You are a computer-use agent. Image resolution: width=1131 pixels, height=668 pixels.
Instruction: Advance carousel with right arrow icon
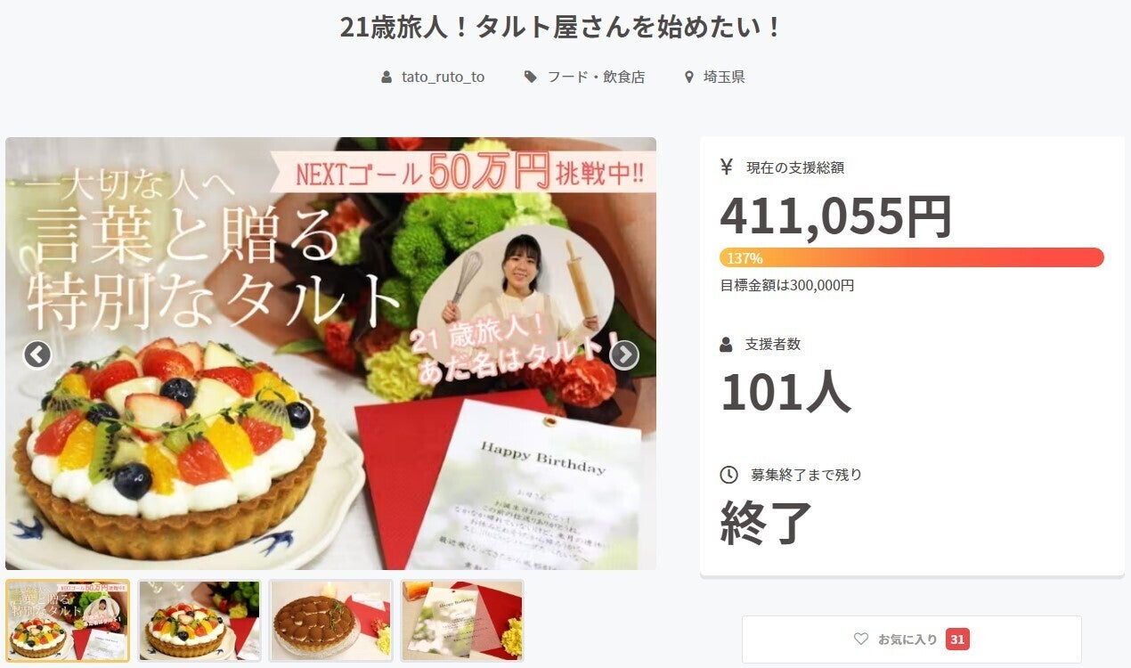coord(624,354)
